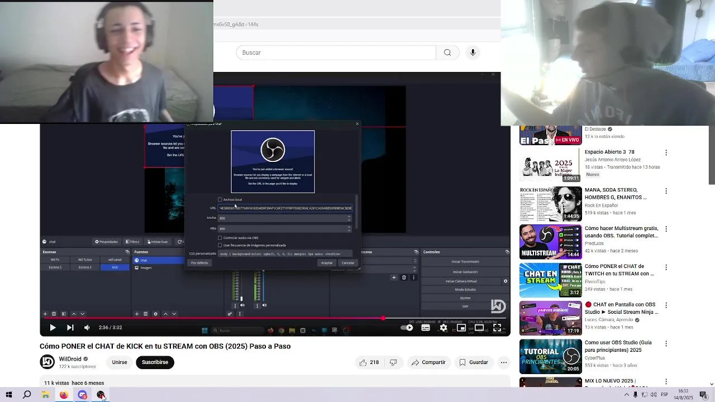Open File Explorer from the taskbar
This screenshot has height=402, width=715.
tap(45, 395)
